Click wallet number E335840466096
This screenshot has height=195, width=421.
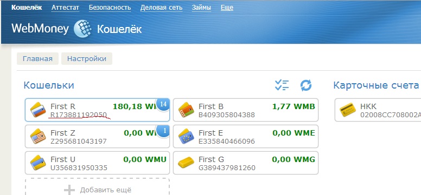227,141
